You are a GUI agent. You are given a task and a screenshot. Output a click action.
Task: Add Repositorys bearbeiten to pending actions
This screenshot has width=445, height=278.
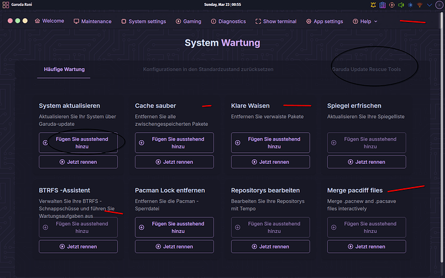click(x=270, y=227)
